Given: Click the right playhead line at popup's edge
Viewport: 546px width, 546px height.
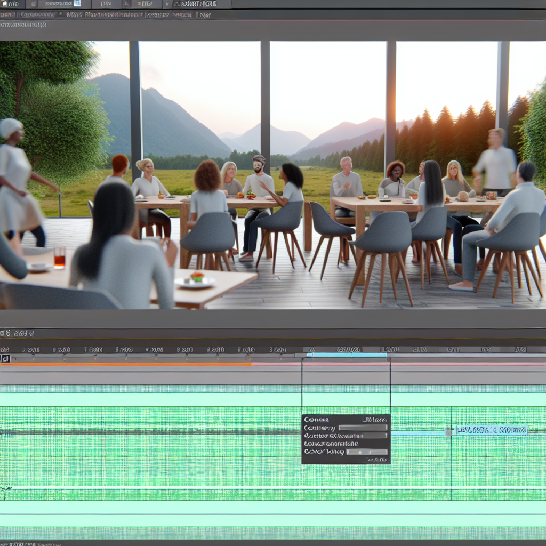Looking at the screenshot, I should [x=390, y=387].
